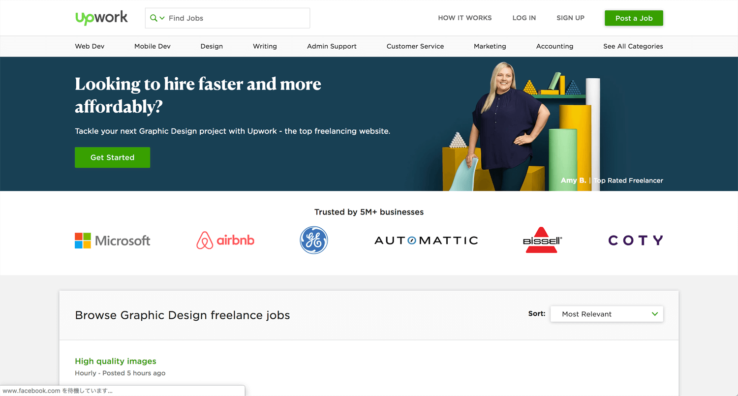The width and height of the screenshot is (738, 396).
Task: Click the hero headline about hiring faster
Action: pyautogui.click(x=198, y=95)
